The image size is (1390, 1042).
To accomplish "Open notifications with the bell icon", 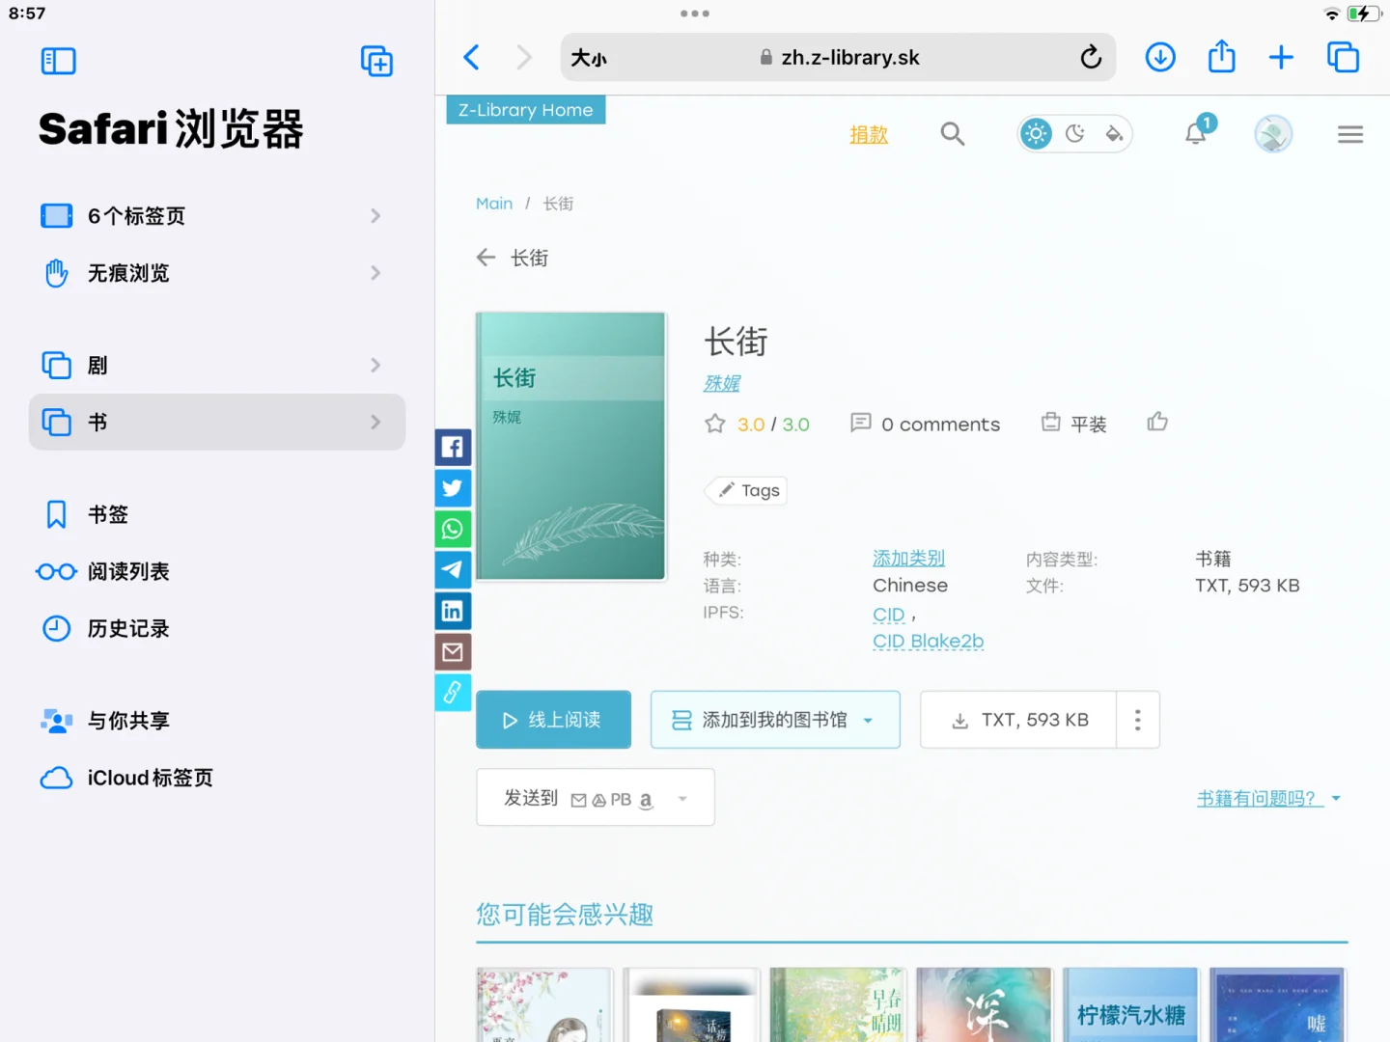I will point(1195,133).
